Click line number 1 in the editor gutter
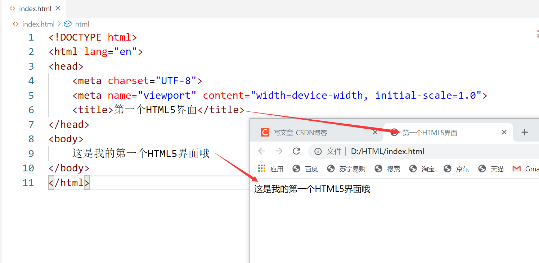539x263 pixels. (31, 37)
